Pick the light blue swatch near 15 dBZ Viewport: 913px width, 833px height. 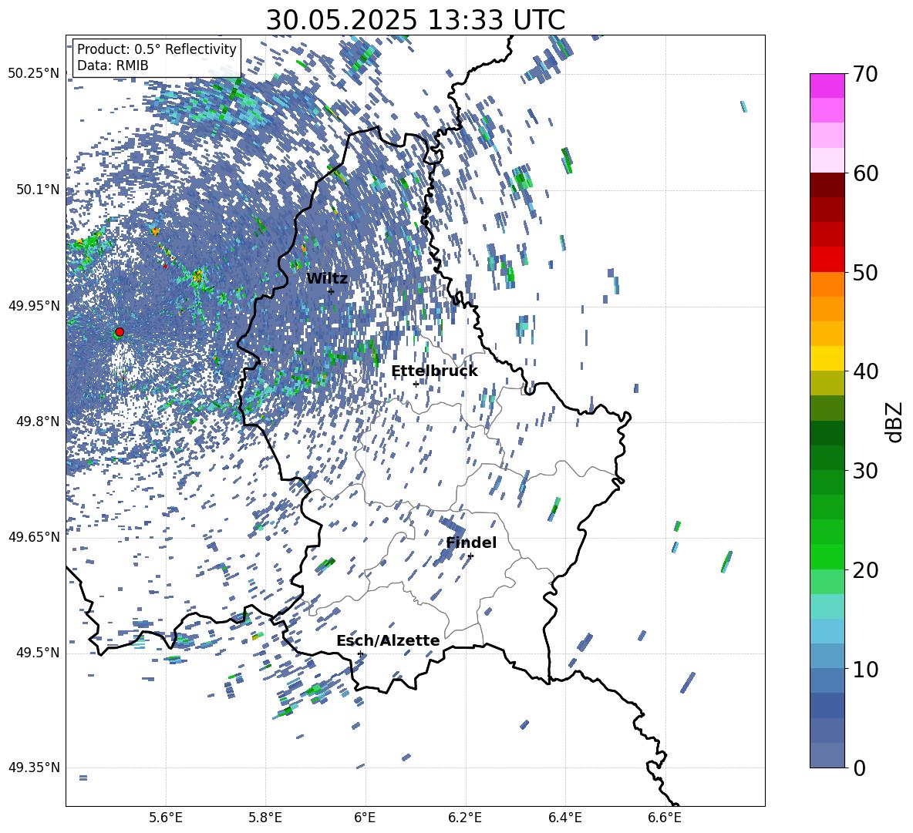click(827, 631)
